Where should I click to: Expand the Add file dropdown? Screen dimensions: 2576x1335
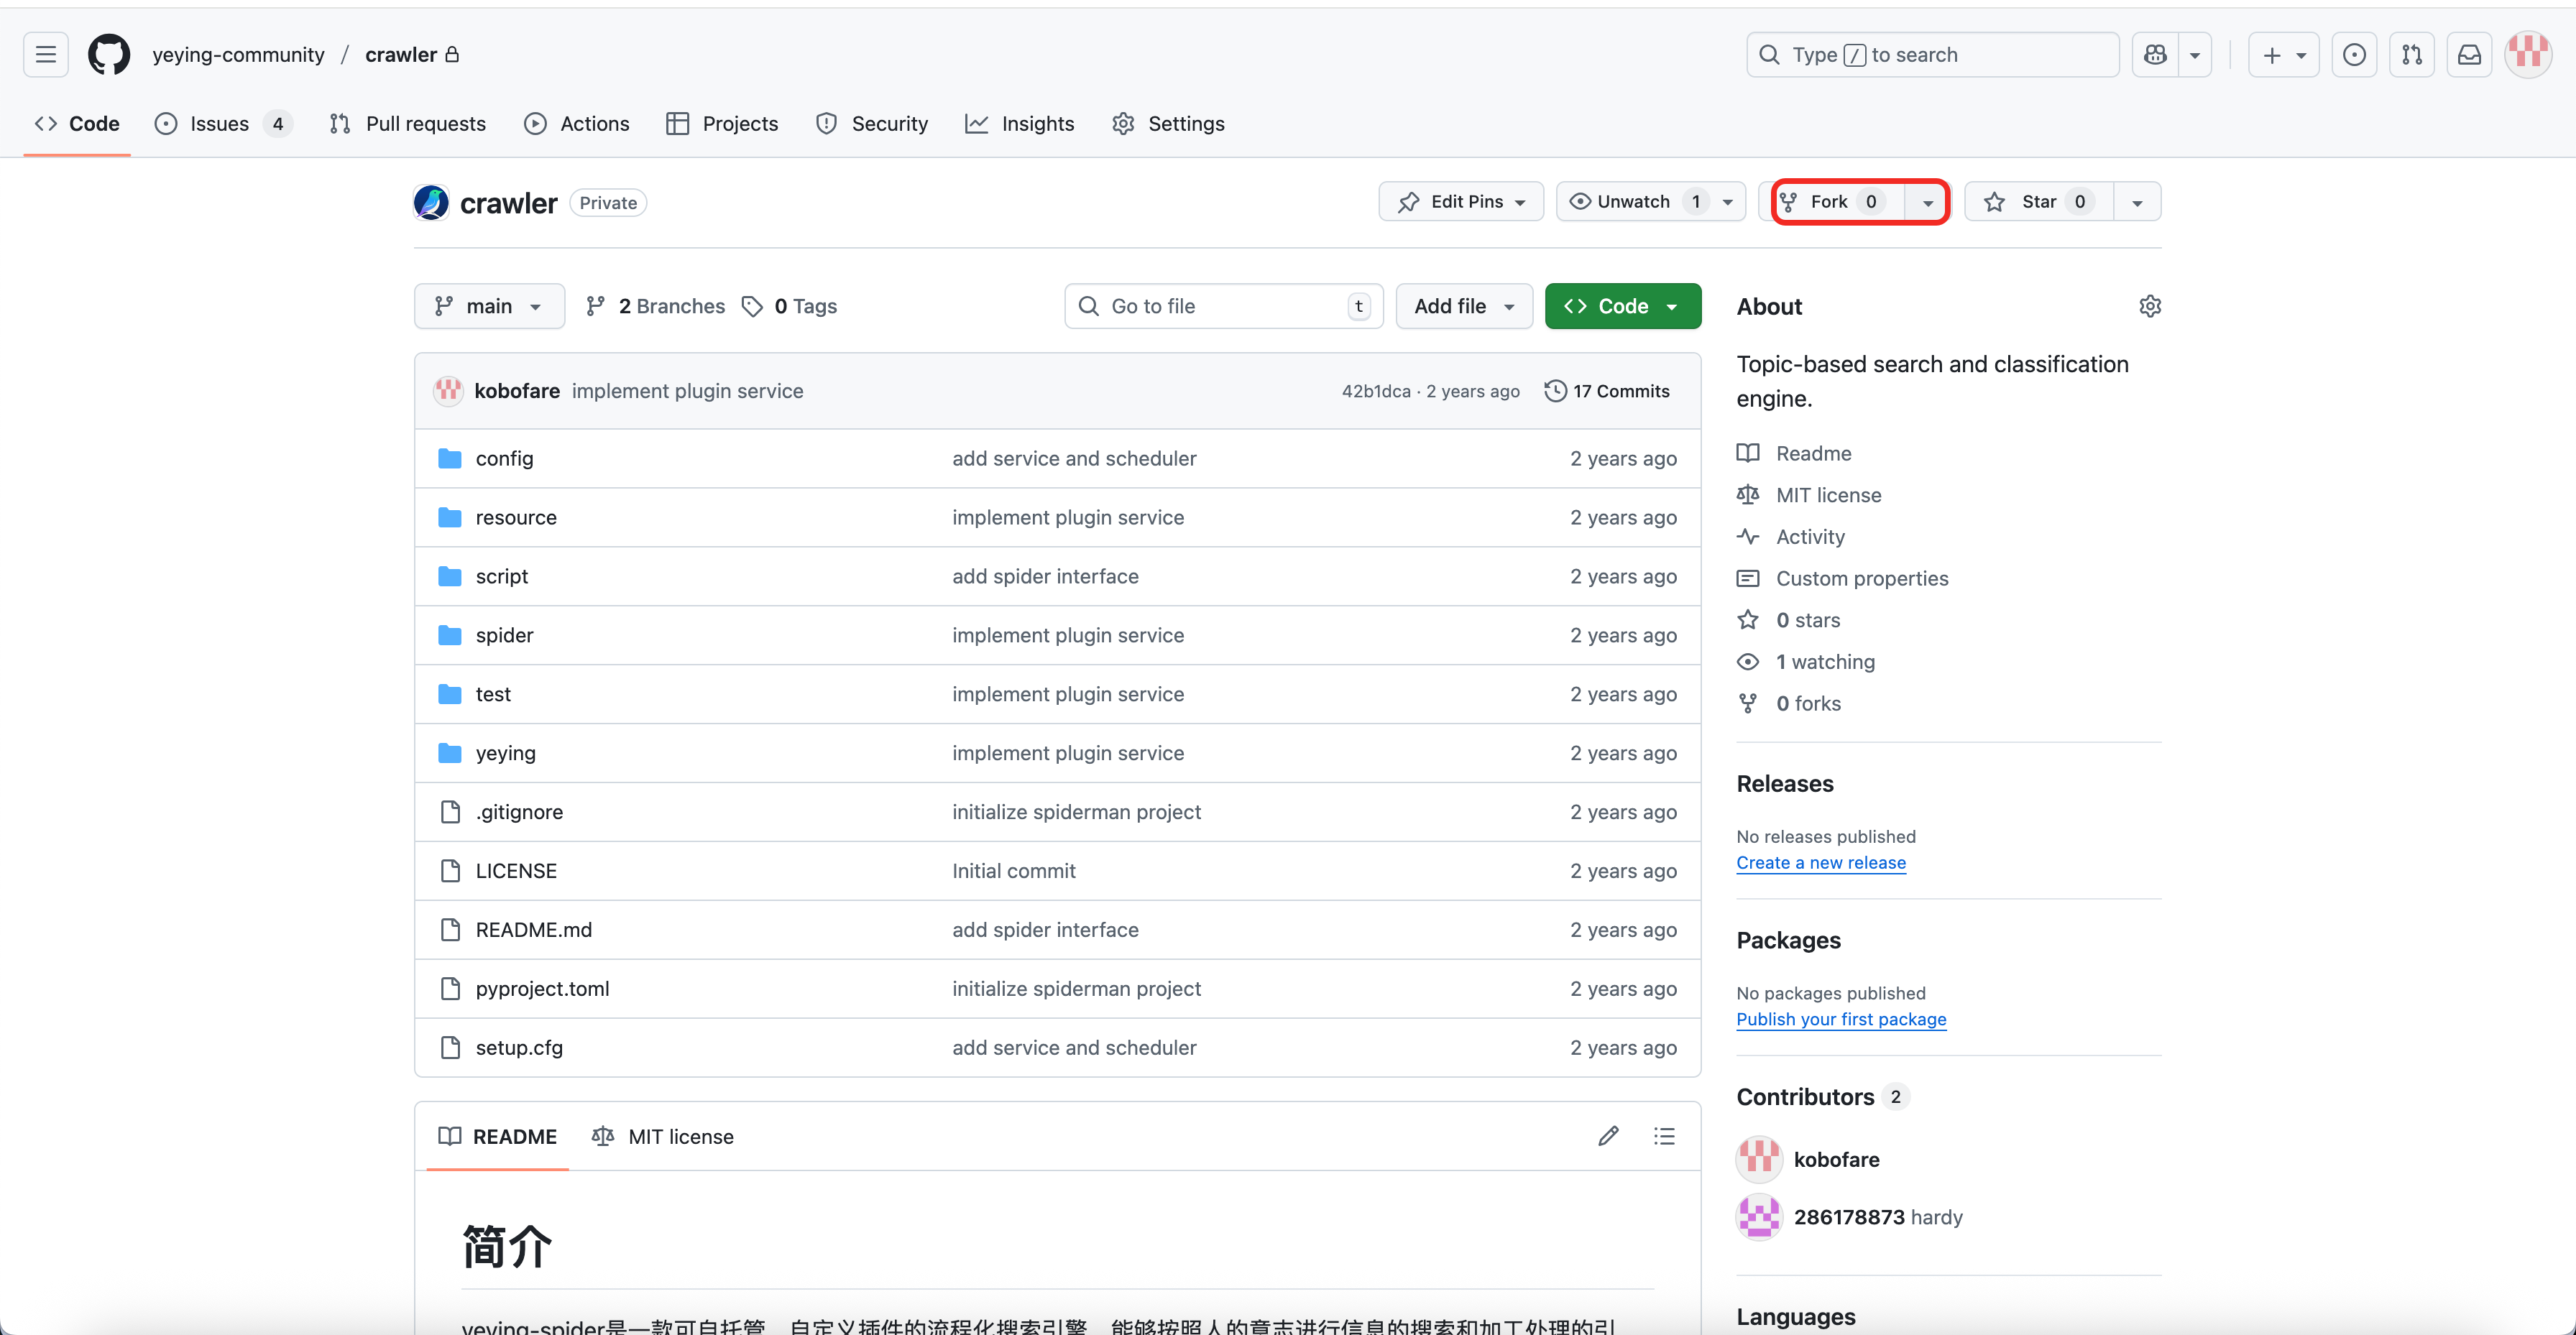click(x=1463, y=306)
